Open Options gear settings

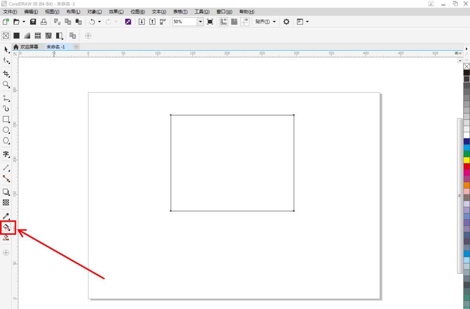(286, 22)
